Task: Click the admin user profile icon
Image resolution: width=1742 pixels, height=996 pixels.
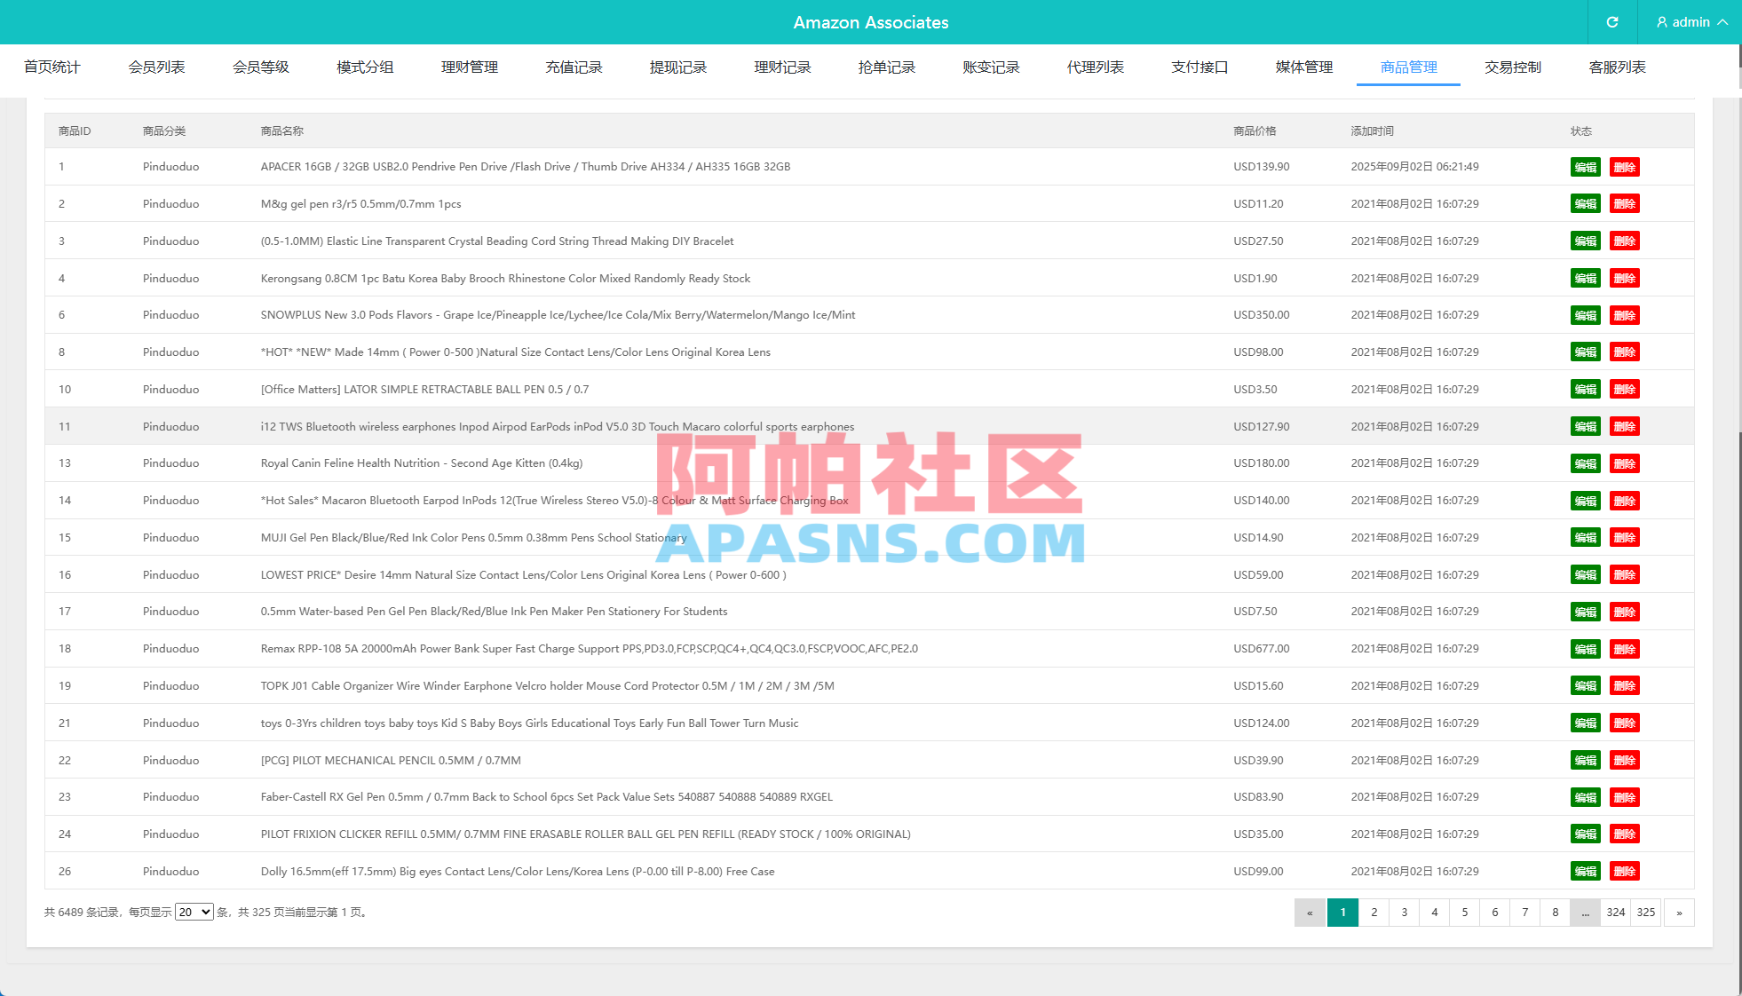Action: click(1661, 21)
